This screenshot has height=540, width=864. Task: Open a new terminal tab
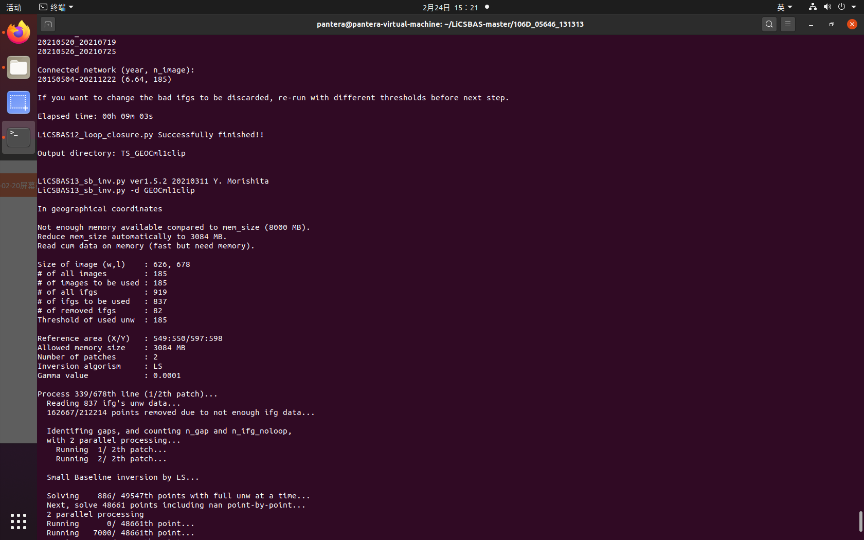[x=48, y=24]
